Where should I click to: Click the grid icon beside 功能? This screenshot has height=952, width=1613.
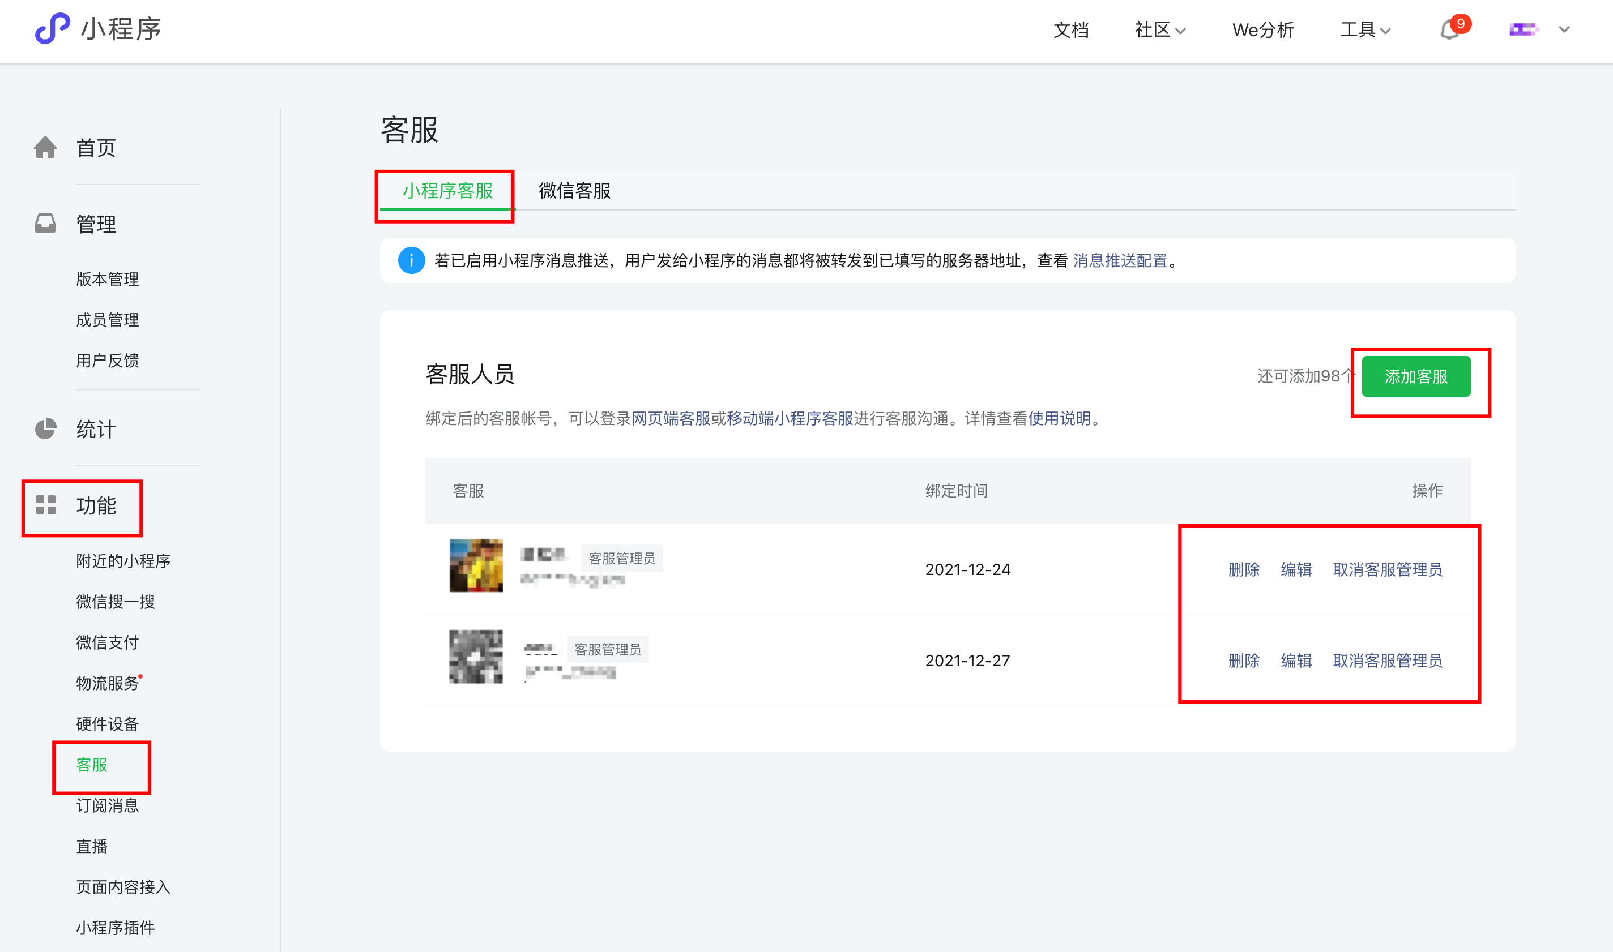tap(45, 505)
